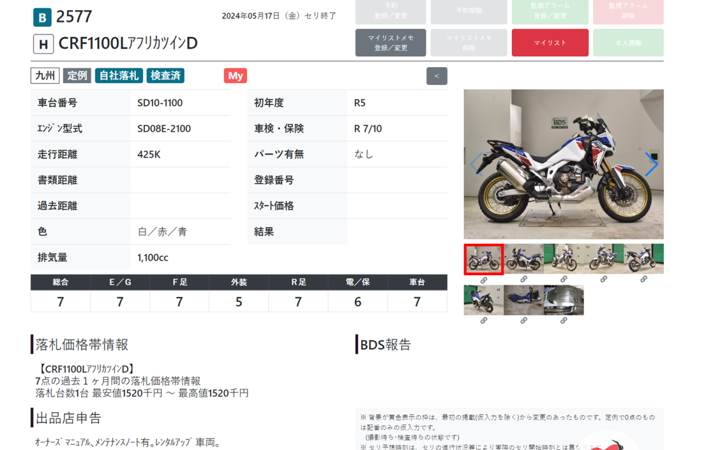Click the 監視アラーム 削除 button
The image size is (706, 450).
[628, 12]
